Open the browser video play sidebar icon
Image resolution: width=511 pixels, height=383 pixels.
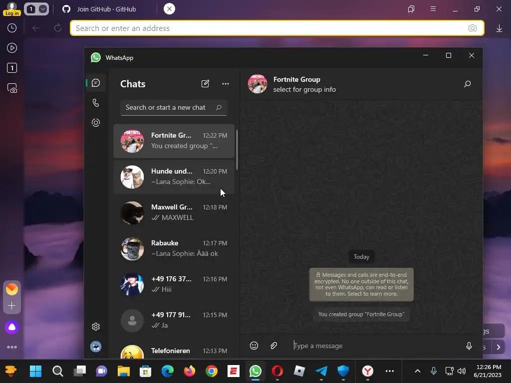(x=12, y=48)
